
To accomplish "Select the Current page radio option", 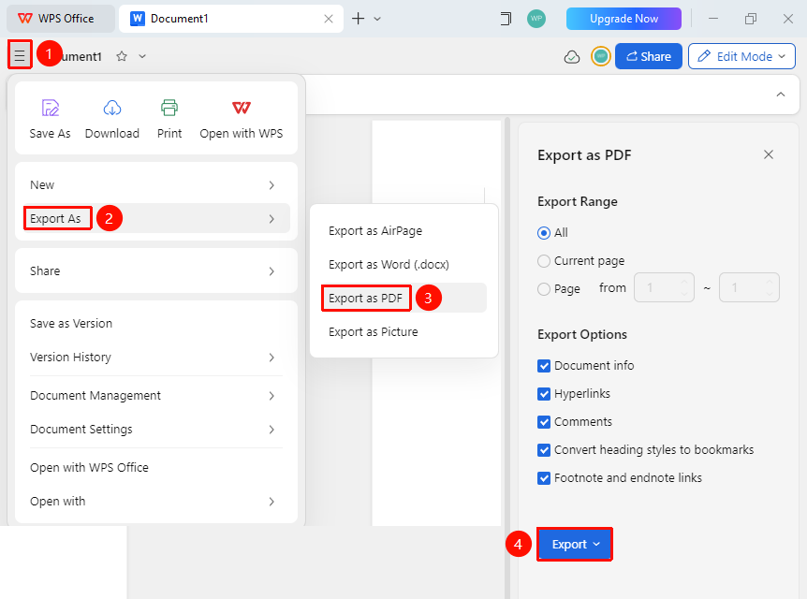I will tap(544, 261).
